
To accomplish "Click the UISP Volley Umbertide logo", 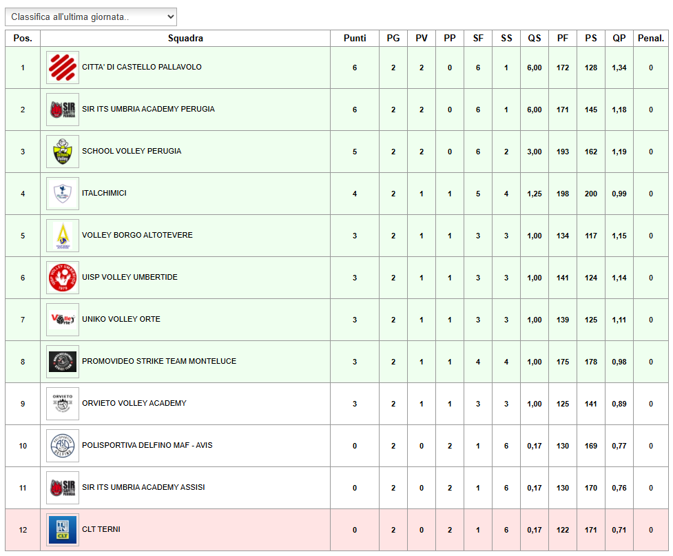I will coord(63,278).
